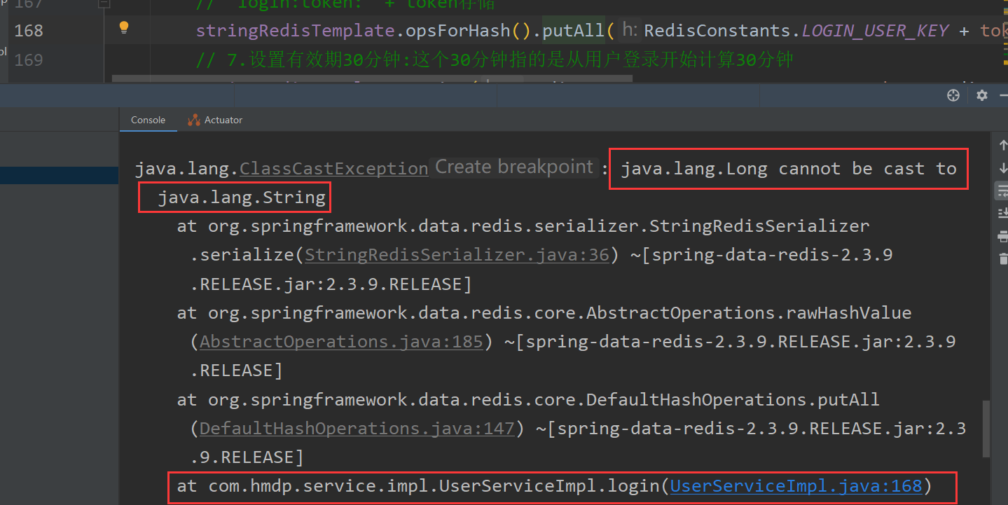The width and height of the screenshot is (1008, 505).
Task: Toggle soft-wrap in console output
Action: pyautogui.click(x=1002, y=191)
